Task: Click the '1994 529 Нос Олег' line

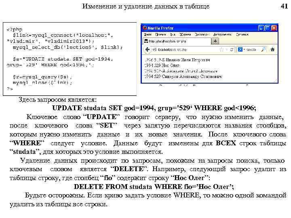Action: [162, 65]
